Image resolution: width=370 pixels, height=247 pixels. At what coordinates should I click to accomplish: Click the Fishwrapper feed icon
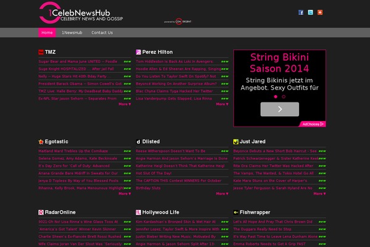click(x=236, y=212)
